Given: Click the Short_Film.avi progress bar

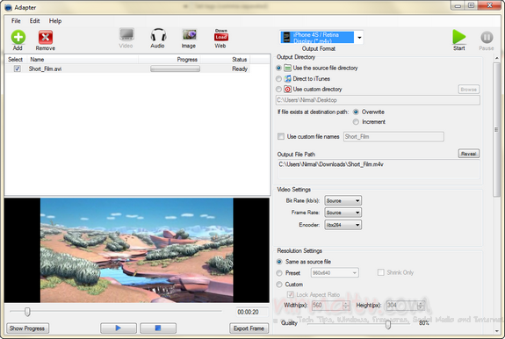Looking at the screenshot, I should (175, 69).
